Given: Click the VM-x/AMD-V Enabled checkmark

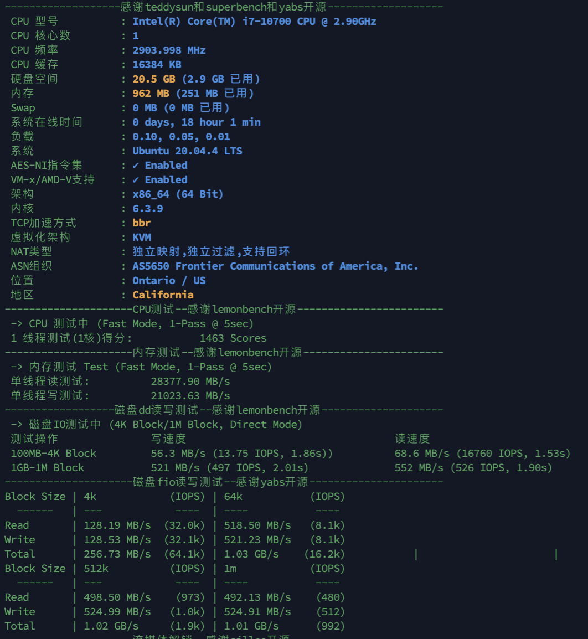Looking at the screenshot, I should coord(136,180).
